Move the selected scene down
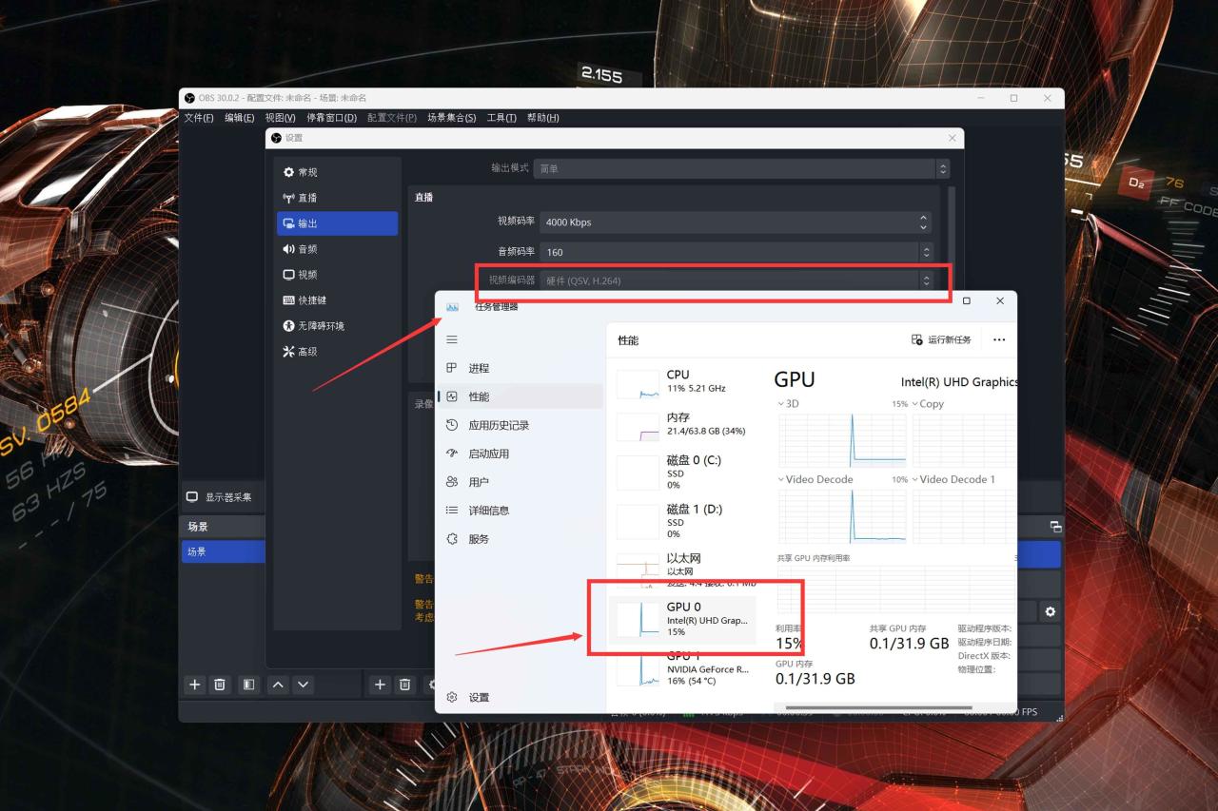The width and height of the screenshot is (1218, 811). tap(303, 685)
